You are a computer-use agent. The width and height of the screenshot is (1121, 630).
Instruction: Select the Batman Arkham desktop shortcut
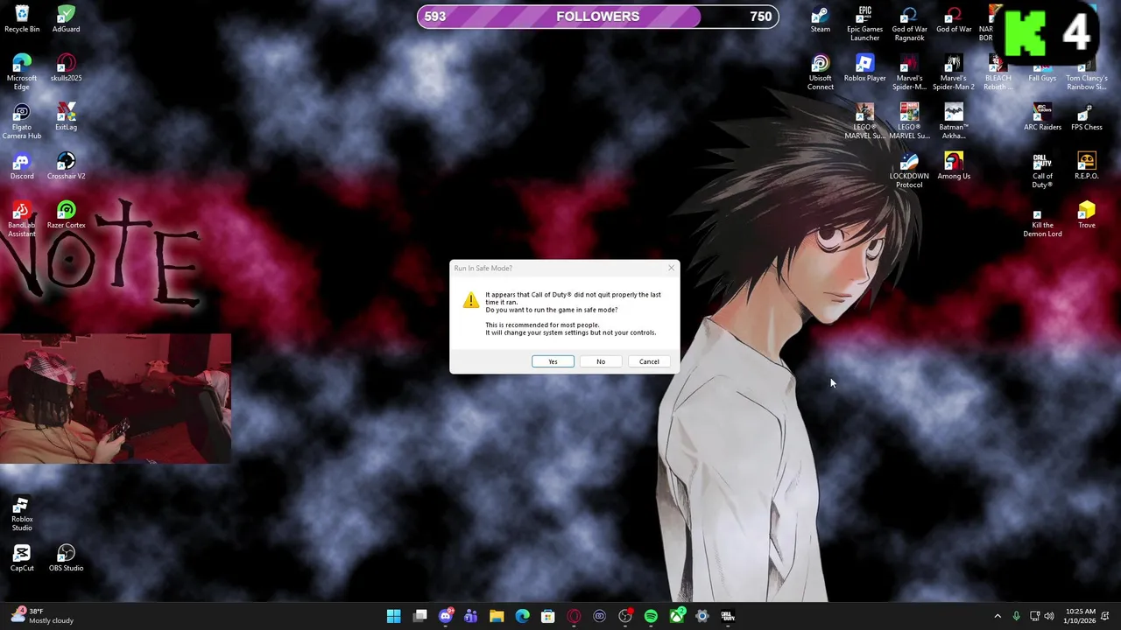coord(954,121)
